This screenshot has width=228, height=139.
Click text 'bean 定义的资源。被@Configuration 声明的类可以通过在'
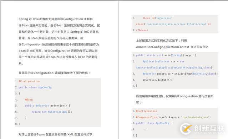(58, 51)
